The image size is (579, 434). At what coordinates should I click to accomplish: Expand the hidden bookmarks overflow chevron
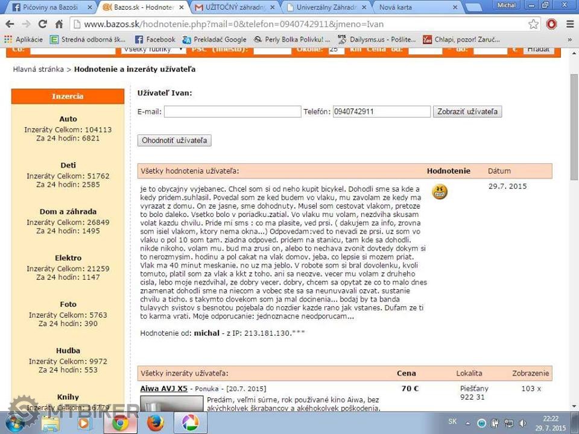pyautogui.click(x=569, y=39)
